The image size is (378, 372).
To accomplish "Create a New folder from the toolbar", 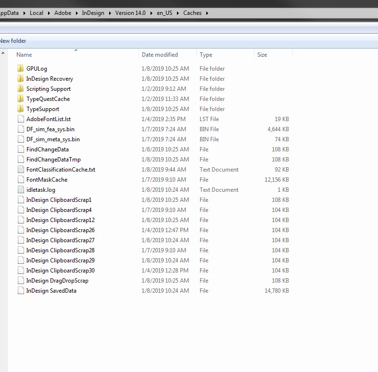I will click(x=13, y=41).
